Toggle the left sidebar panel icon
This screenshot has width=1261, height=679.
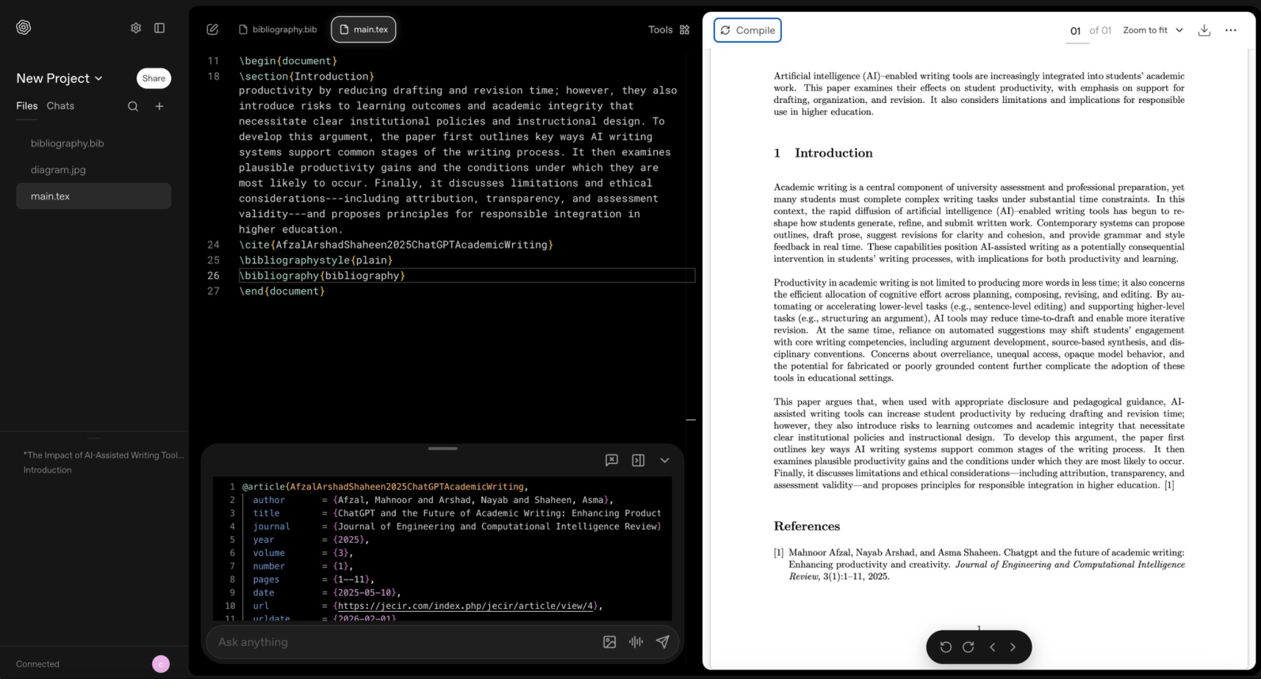point(159,28)
